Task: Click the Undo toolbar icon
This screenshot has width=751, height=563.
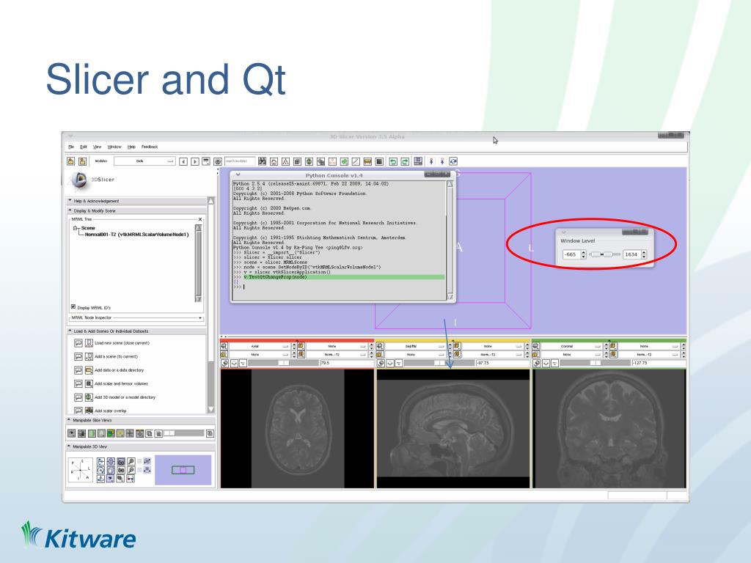Action: tap(393, 161)
